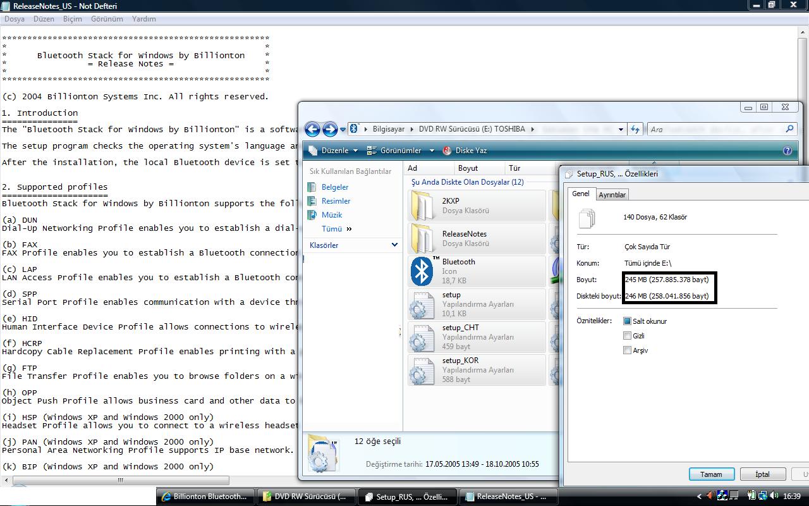Click the Notepad title bar icon
Image resolution: width=809 pixels, height=506 pixels.
tap(6, 6)
